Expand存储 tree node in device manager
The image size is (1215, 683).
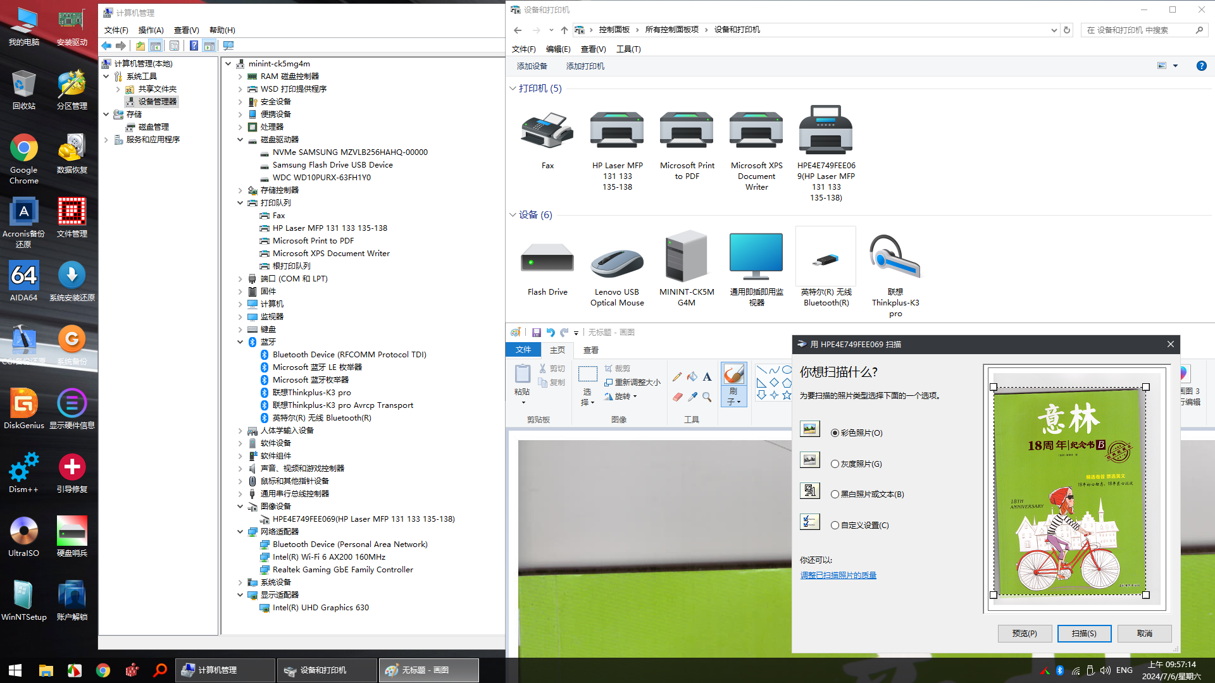click(x=106, y=113)
